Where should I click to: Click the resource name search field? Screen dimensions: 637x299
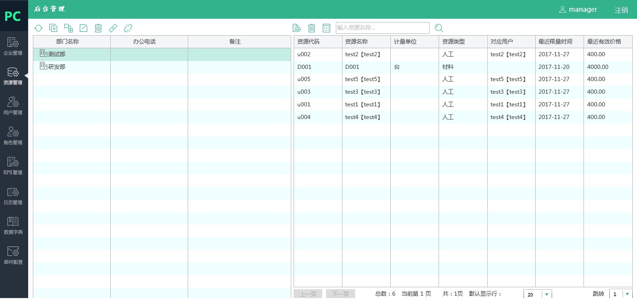point(382,28)
